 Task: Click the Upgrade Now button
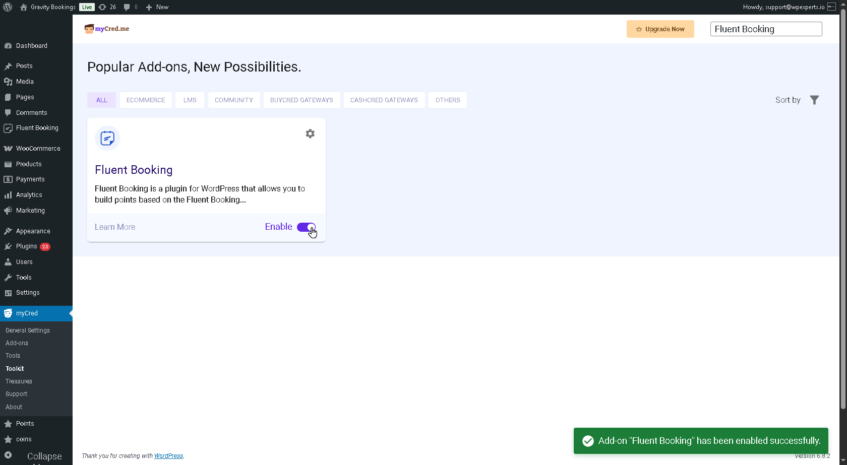point(660,29)
